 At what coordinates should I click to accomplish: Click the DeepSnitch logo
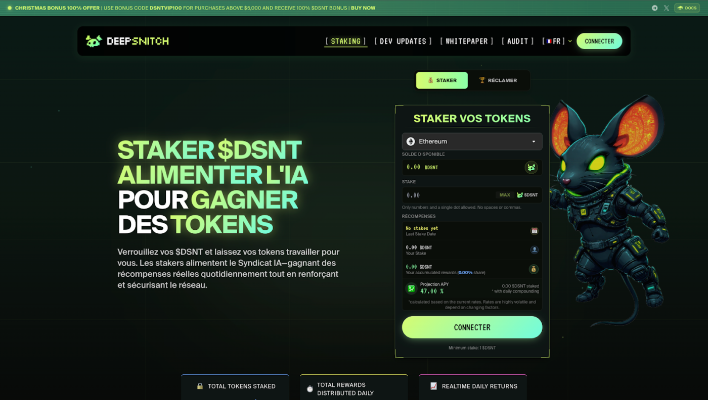click(x=127, y=41)
